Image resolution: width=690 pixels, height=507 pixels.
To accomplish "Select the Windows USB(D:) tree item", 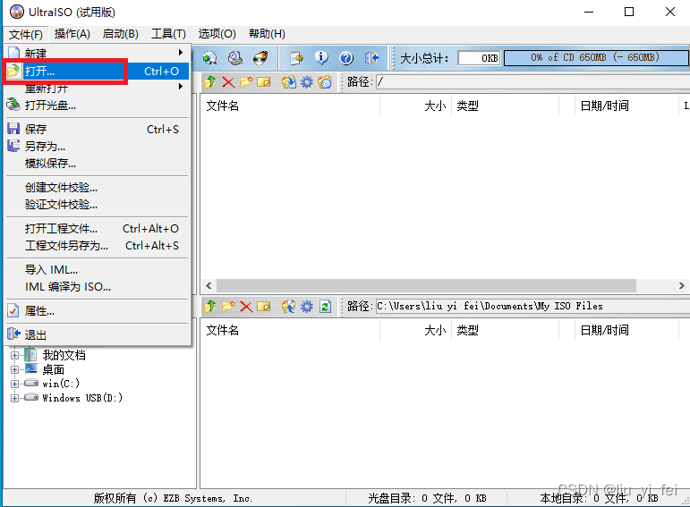I will [82, 398].
